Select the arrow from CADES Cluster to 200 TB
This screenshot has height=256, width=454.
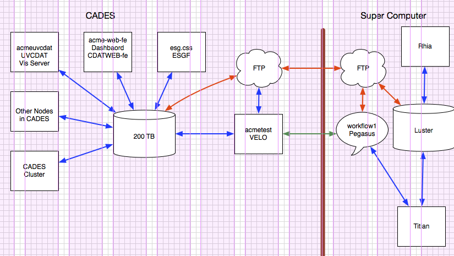(86, 153)
